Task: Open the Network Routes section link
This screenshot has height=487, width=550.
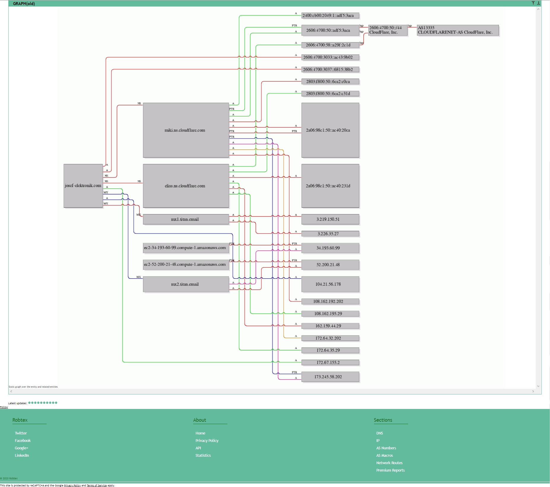Action: [389, 463]
